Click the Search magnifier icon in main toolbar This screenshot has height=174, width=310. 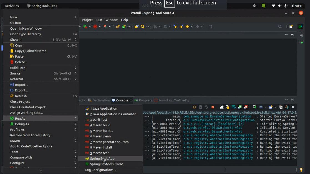pyautogui.click(x=143, y=27)
